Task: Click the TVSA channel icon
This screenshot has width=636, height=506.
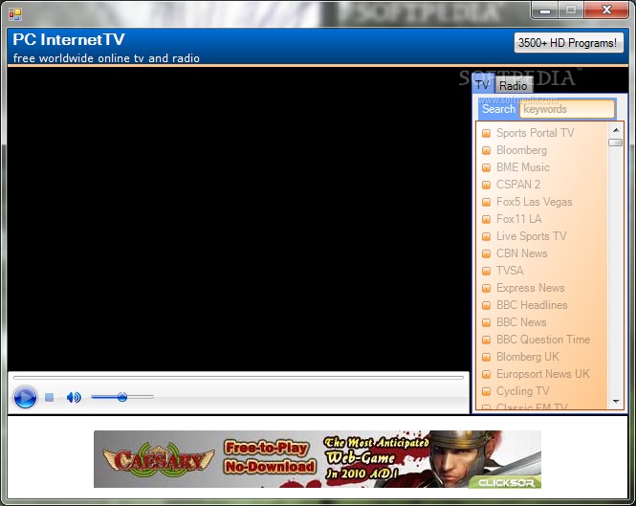Action: tap(486, 271)
